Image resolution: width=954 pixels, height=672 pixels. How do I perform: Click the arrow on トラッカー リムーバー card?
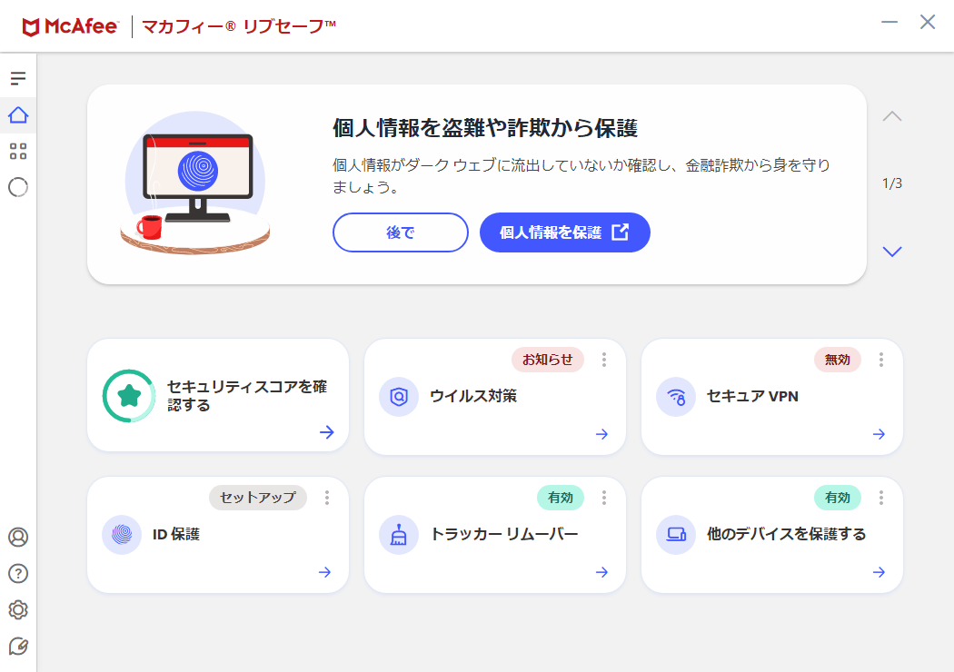click(601, 572)
